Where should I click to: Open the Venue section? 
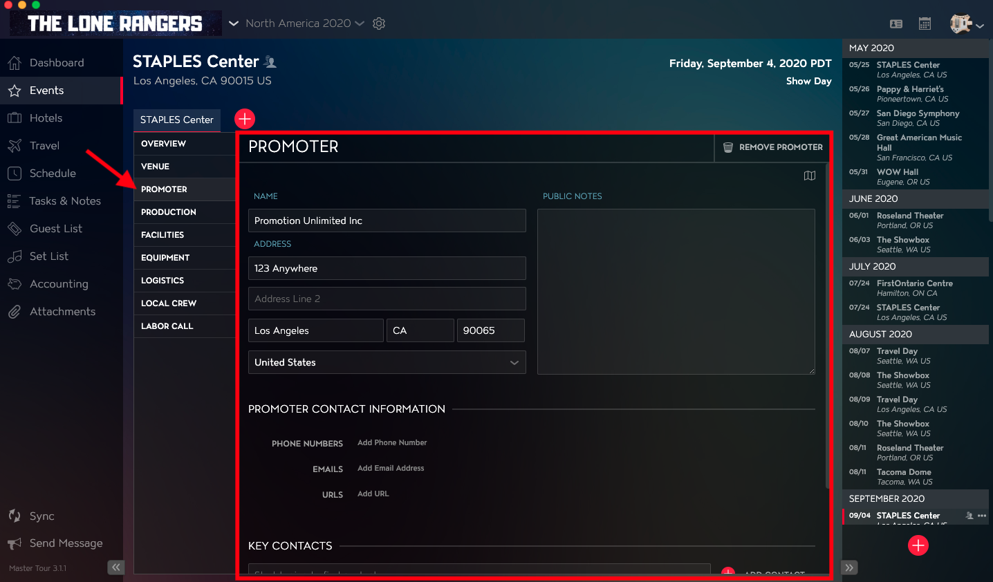click(184, 167)
